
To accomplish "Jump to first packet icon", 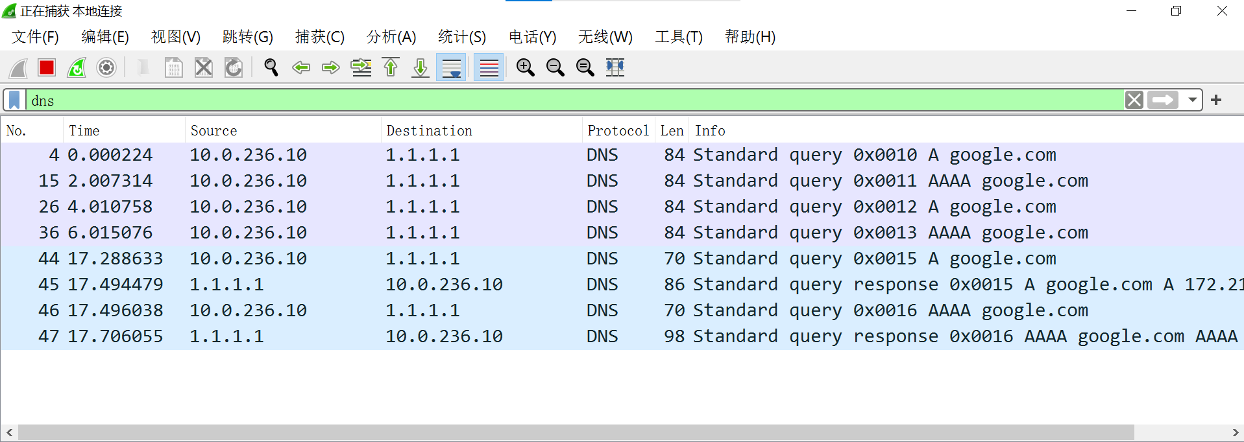I will tap(391, 67).
